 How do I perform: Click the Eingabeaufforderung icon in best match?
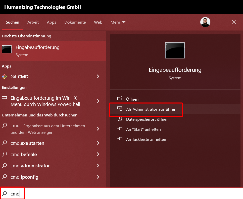[x=7, y=49]
